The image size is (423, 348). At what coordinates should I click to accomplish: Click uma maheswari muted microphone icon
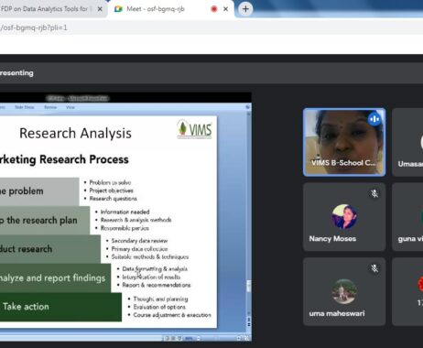374,268
